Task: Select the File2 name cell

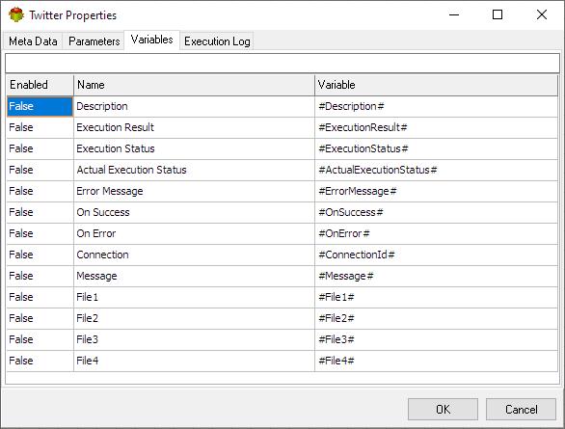Action: pyautogui.click(x=194, y=318)
